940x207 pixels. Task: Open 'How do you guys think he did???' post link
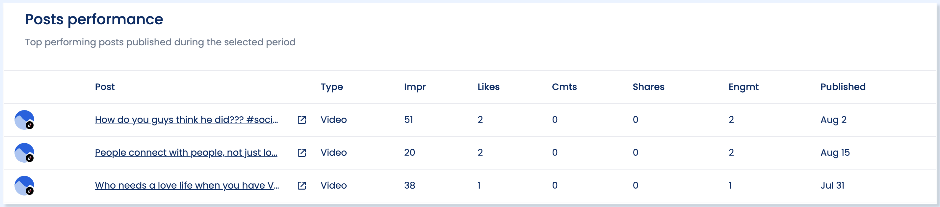pos(187,120)
